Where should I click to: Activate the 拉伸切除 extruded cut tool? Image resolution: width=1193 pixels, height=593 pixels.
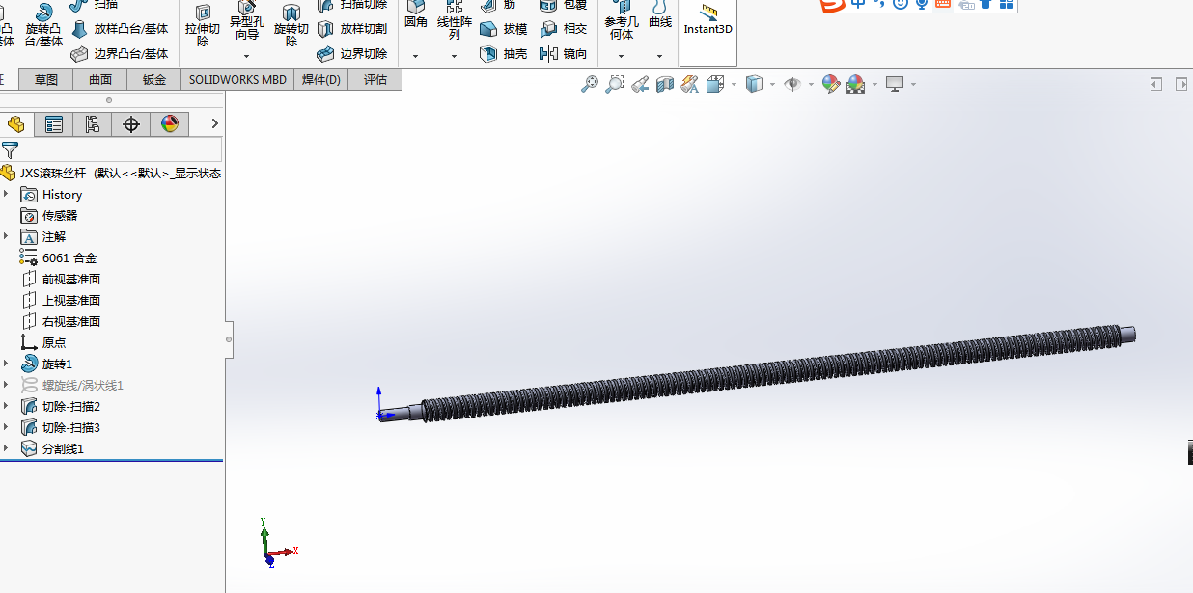[x=203, y=26]
